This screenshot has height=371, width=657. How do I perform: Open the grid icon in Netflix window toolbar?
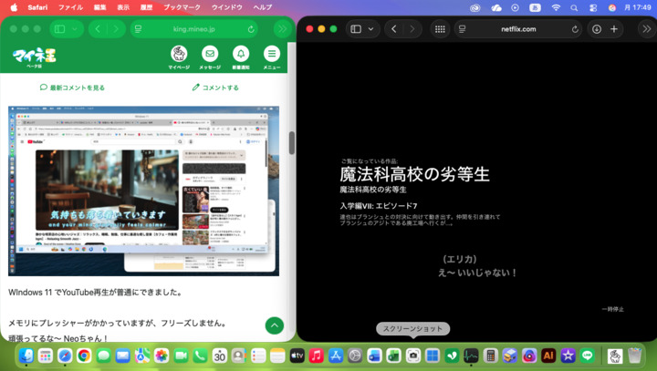point(440,29)
